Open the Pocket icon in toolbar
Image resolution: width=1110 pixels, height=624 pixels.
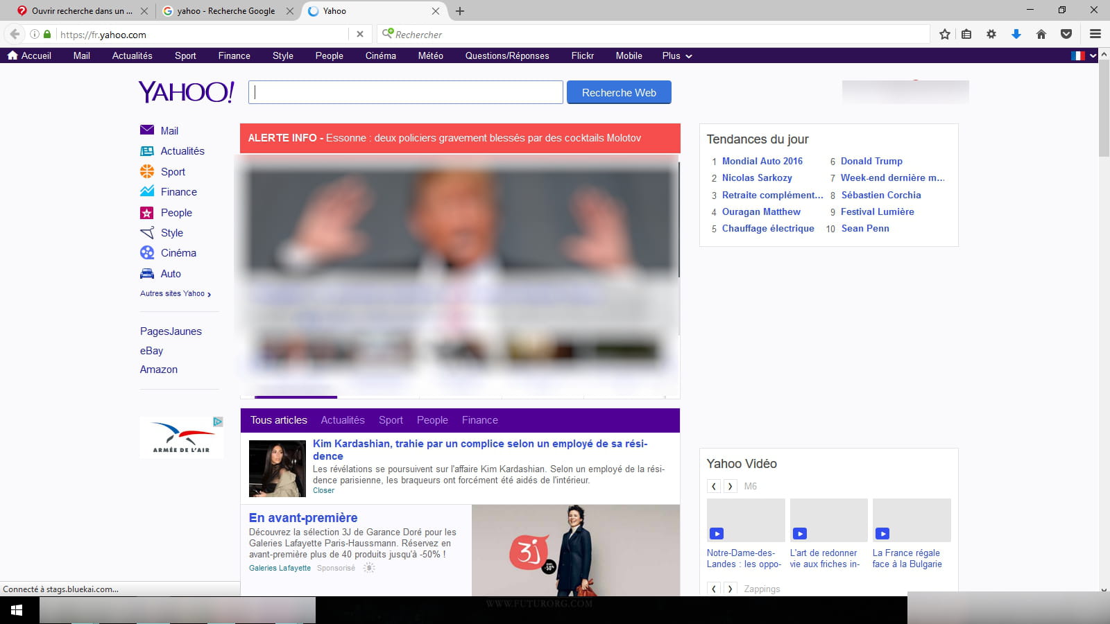1066,34
